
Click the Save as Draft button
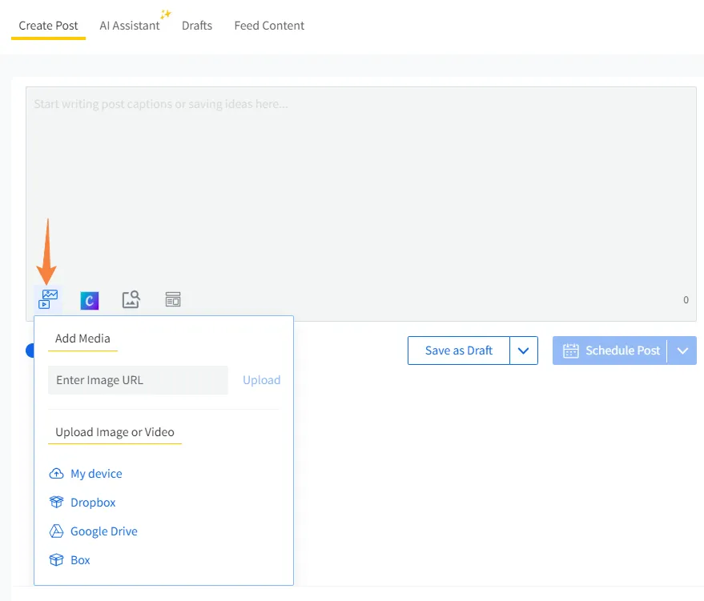tap(458, 350)
